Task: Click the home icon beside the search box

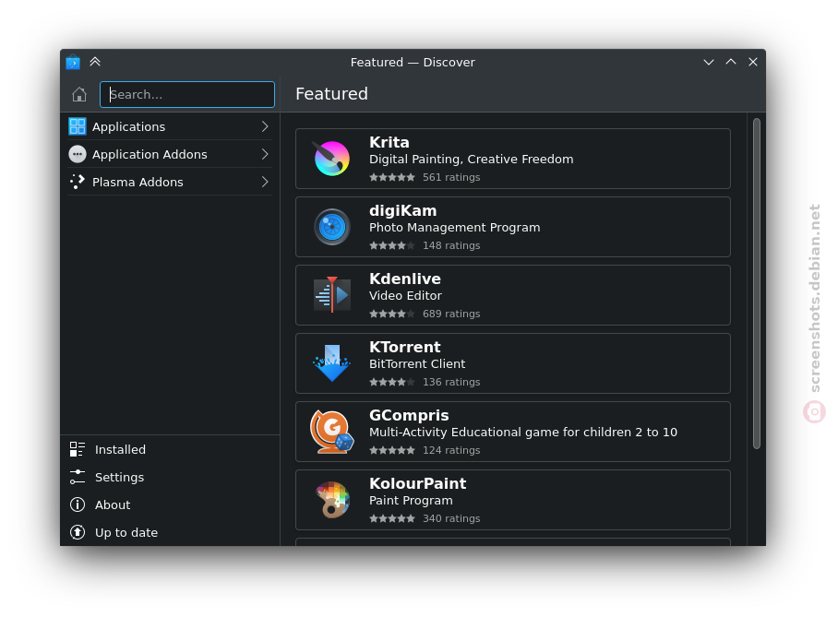Action: (x=79, y=94)
